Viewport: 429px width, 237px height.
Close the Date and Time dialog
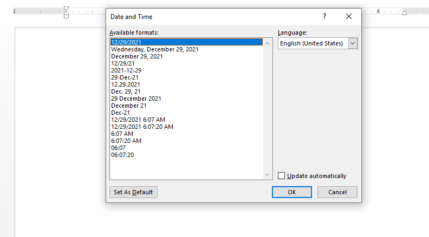(349, 16)
